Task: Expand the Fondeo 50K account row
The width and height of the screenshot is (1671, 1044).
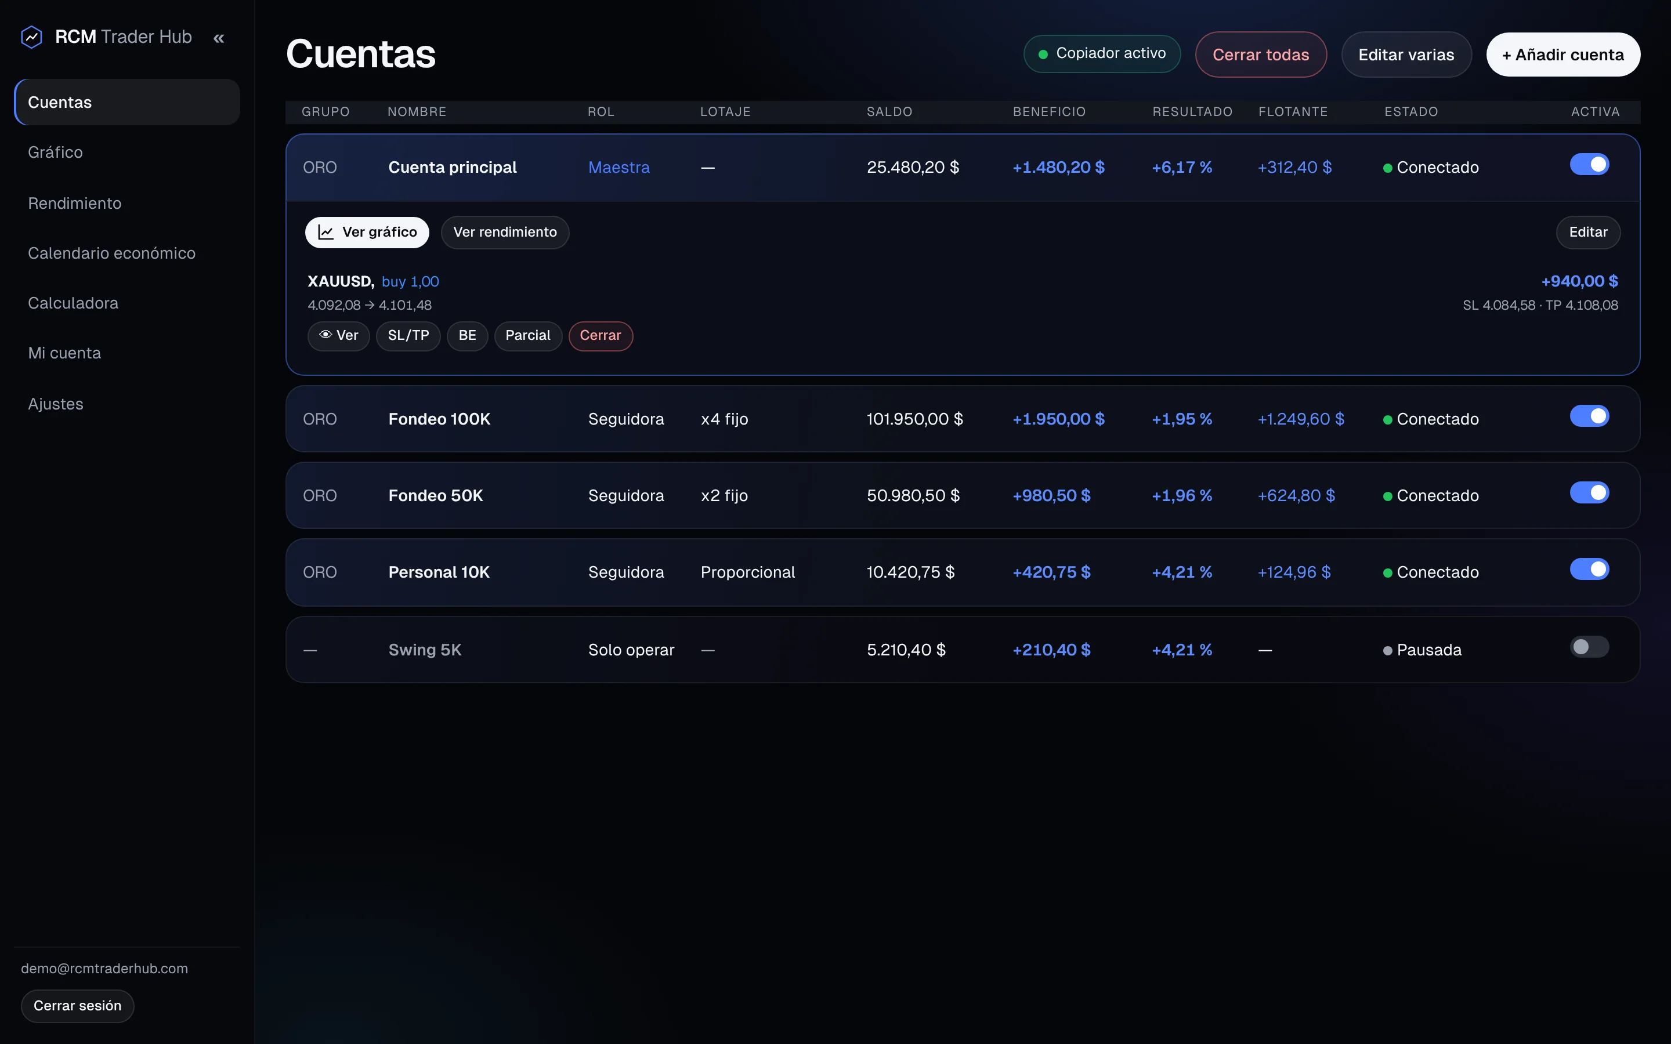Action: [963, 496]
